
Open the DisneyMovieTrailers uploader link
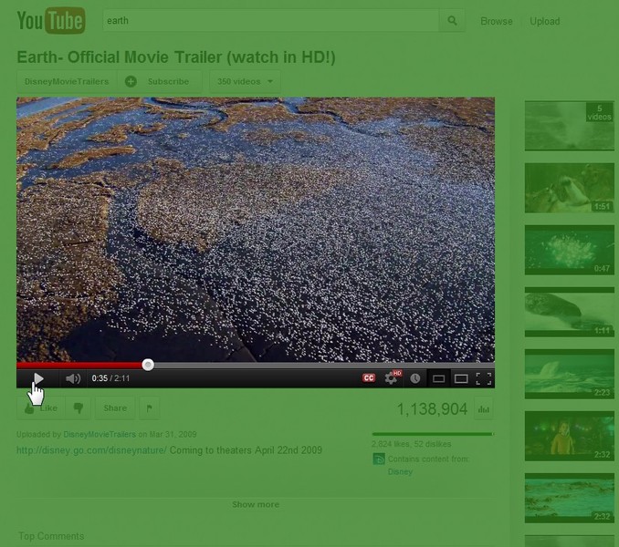coord(100,434)
